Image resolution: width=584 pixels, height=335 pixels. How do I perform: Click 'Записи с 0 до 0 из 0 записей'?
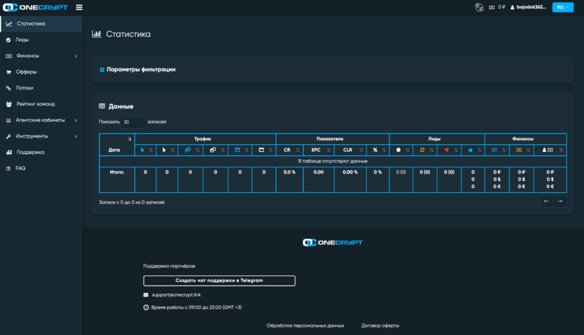[x=132, y=203]
